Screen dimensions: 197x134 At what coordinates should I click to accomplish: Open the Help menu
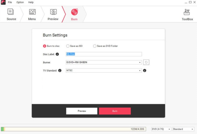(31, 2)
